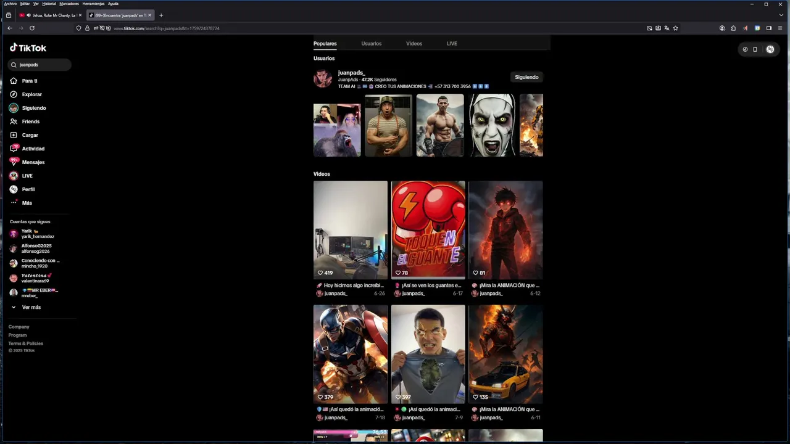Screen dimensions: 790x444
Task: Play the Captain America video with 379 likes
Action: 350,354
